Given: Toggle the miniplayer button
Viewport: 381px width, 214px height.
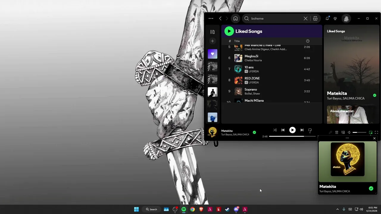Looking at the screenshot, I should 371,132.
